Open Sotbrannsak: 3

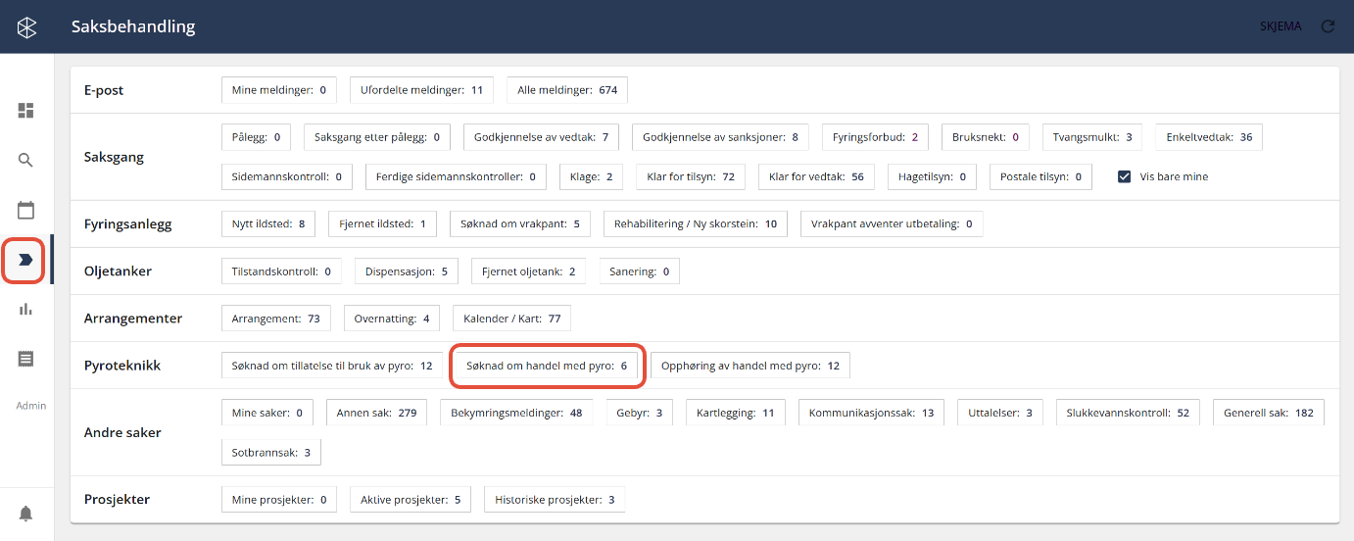tap(271, 452)
